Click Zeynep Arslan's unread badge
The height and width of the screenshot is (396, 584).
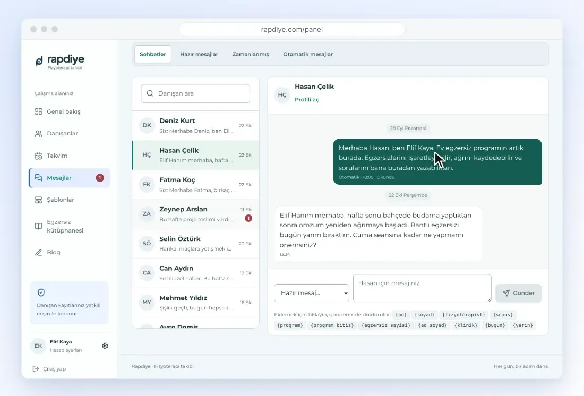pyautogui.click(x=248, y=218)
